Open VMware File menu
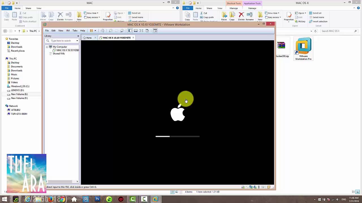 tap(47, 30)
